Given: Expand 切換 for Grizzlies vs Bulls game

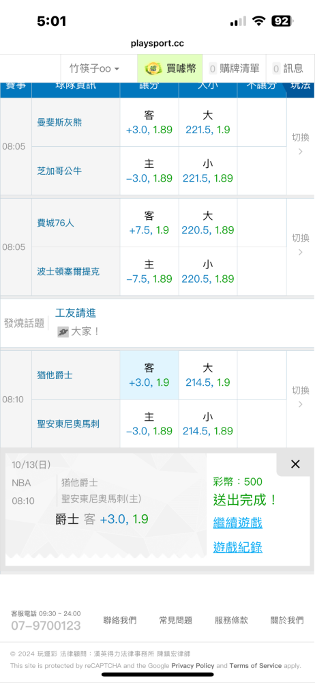Looking at the screenshot, I should [300, 146].
